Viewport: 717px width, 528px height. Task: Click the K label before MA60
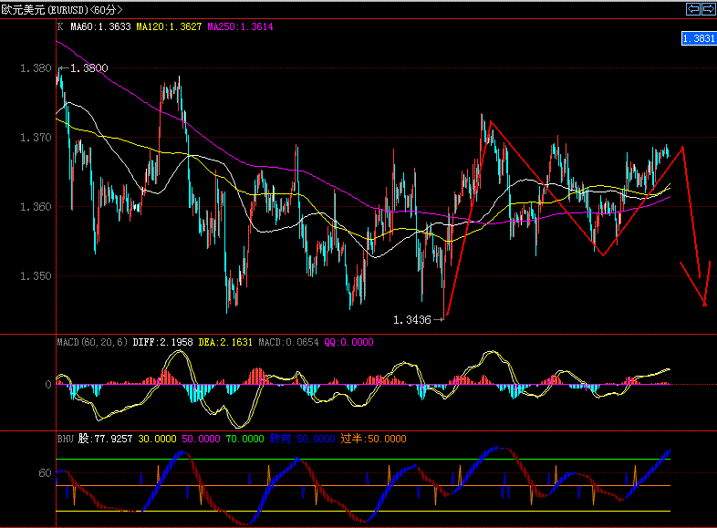tap(60, 27)
